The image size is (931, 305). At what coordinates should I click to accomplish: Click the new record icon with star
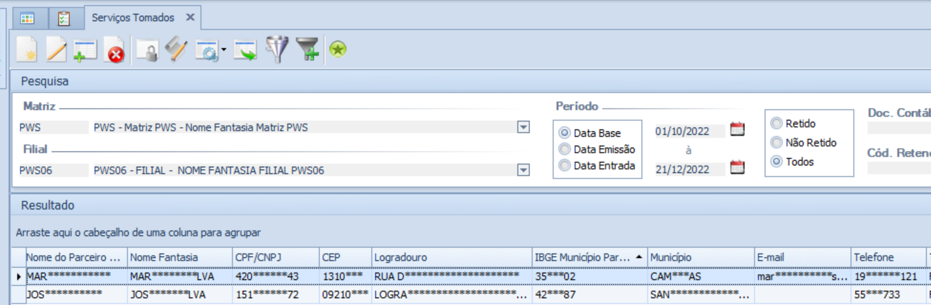(27, 50)
